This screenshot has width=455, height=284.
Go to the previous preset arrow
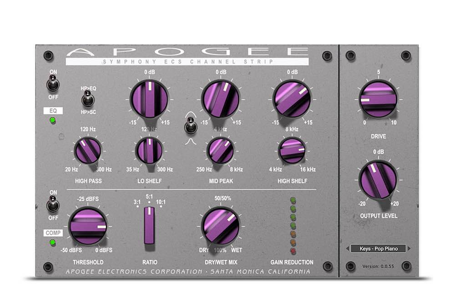click(347, 249)
